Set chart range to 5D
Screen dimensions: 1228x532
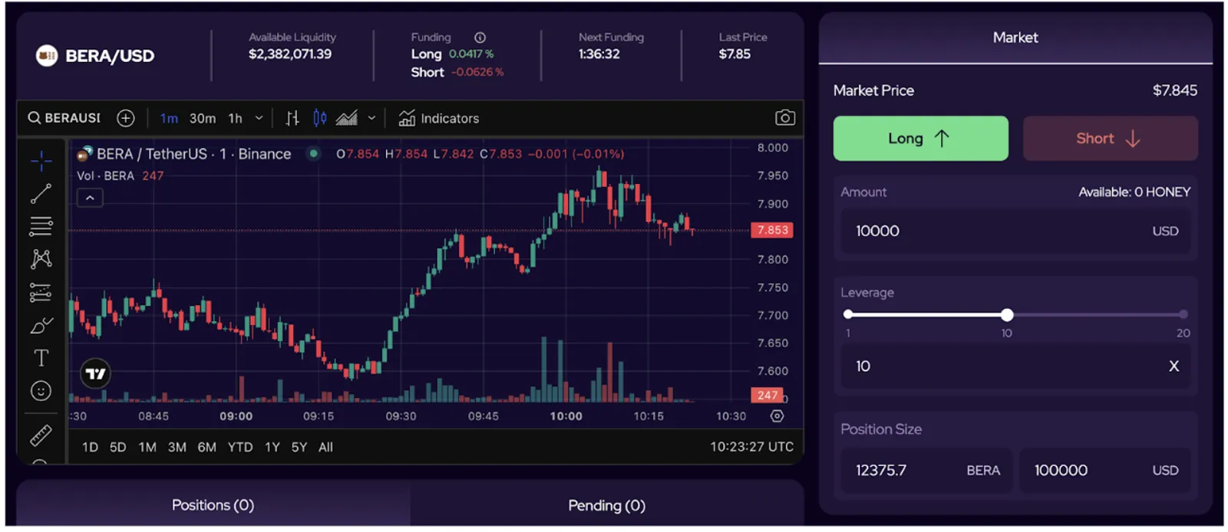coord(117,447)
